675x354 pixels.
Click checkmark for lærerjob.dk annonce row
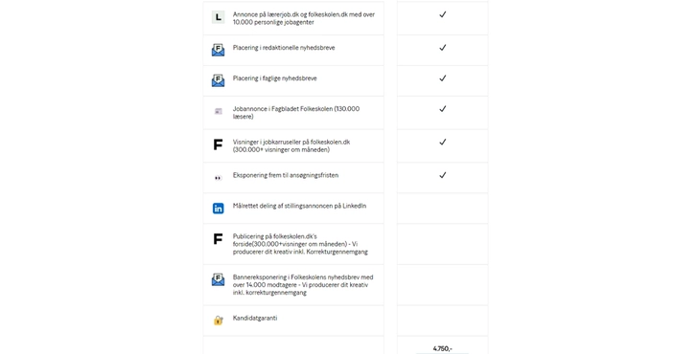(443, 14)
